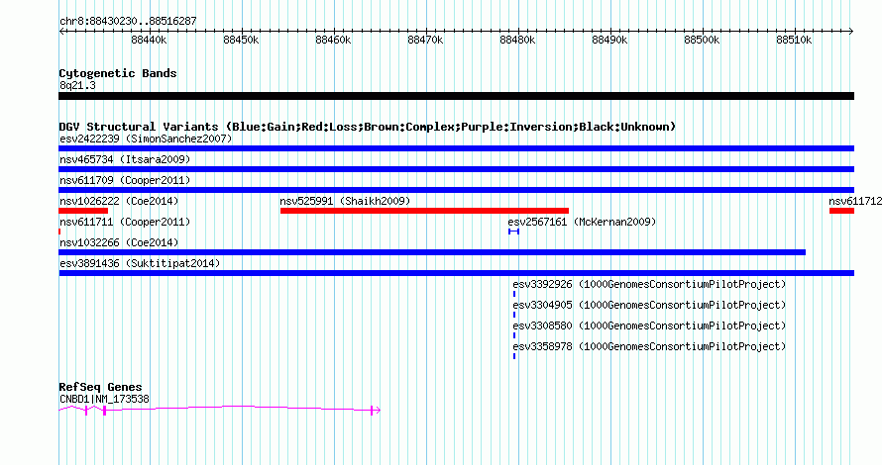Viewport: 882px width, 465px height.
Task: Click the Cytogenetic Bands track heading
Action: point(118,73)
